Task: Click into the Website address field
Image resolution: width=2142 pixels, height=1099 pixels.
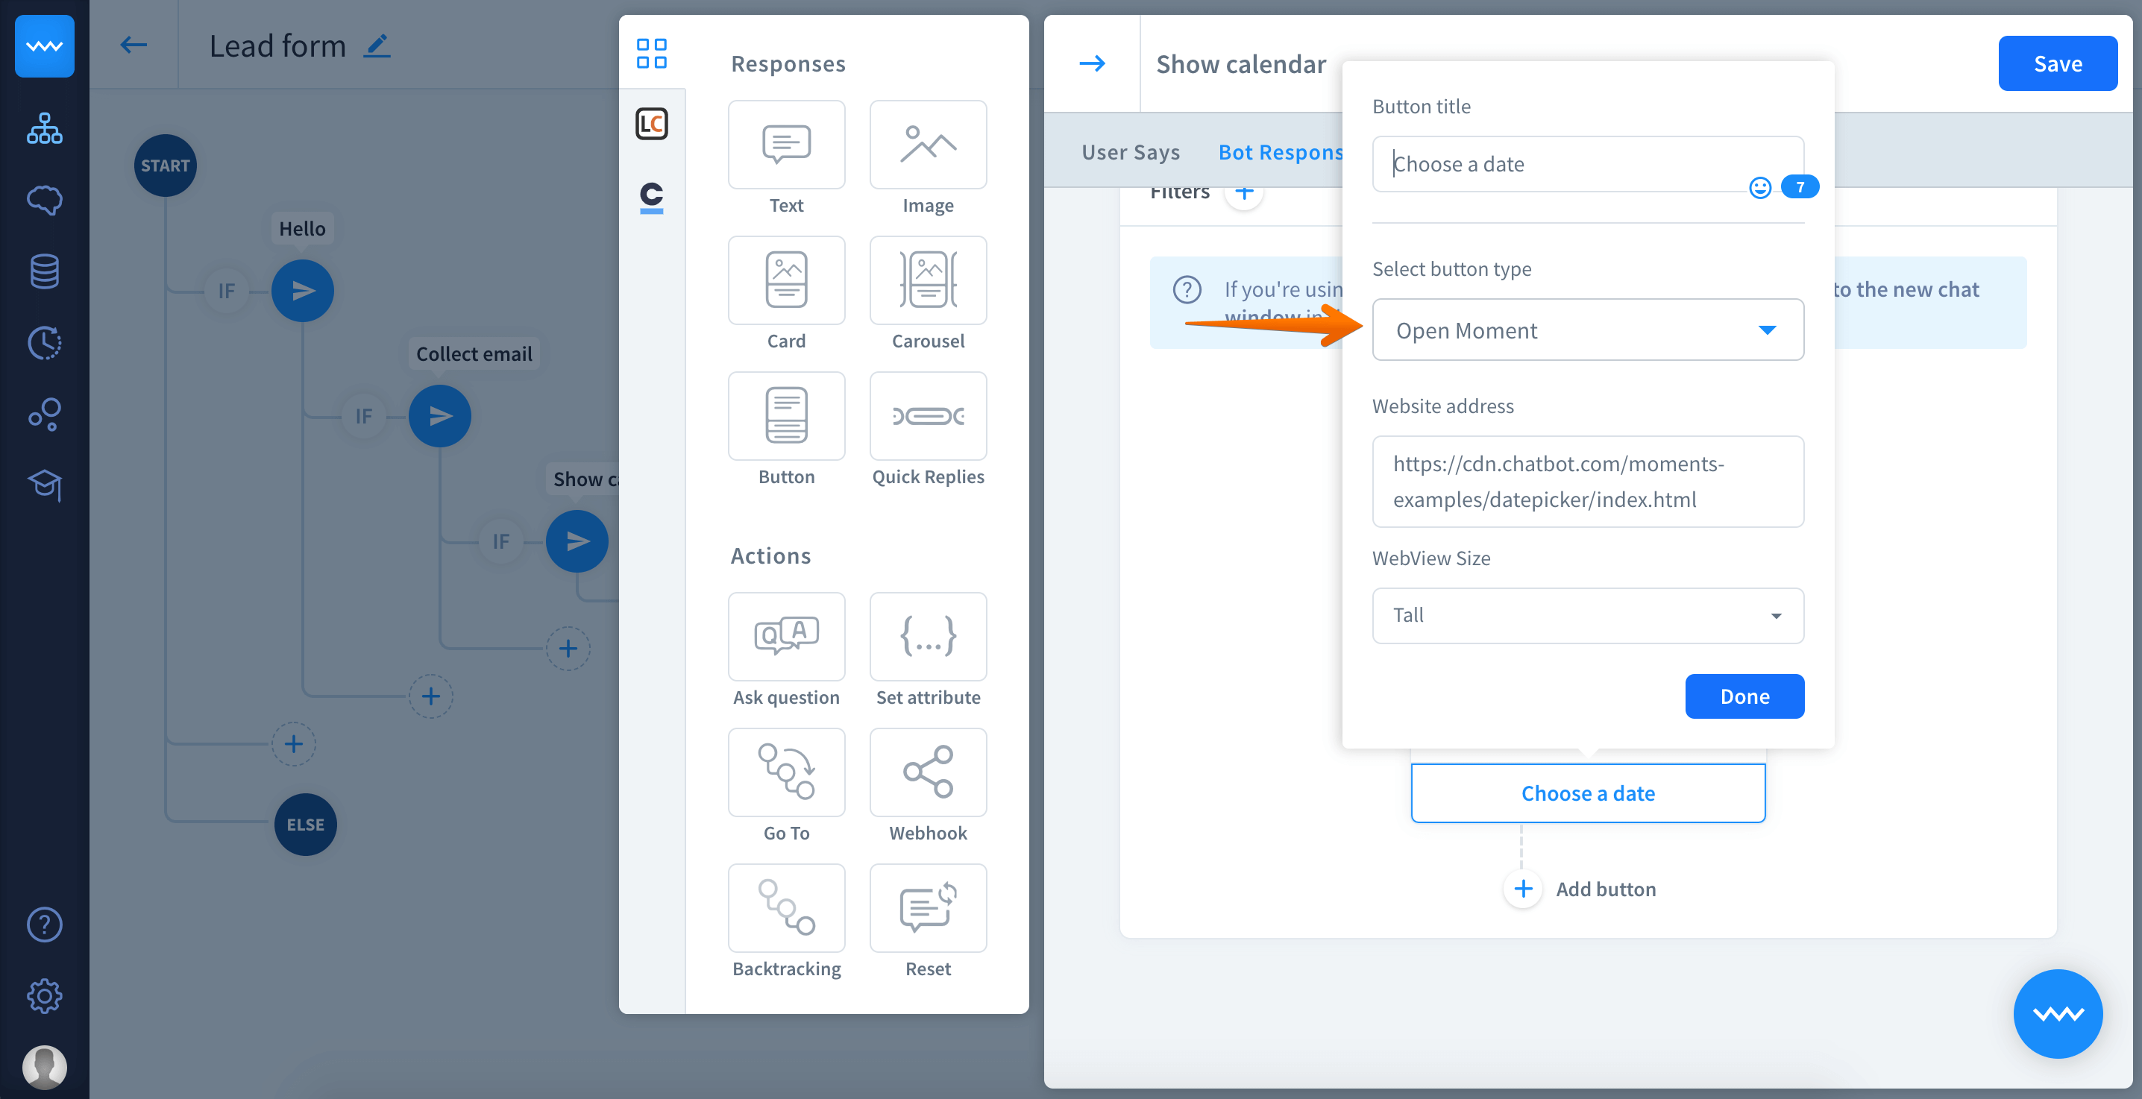Action: coord(1586,482)
